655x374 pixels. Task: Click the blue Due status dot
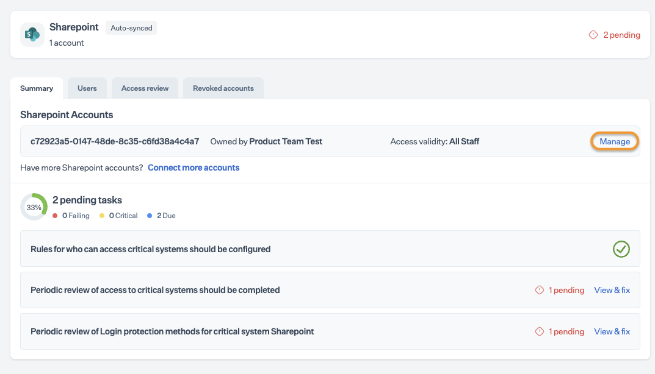click(150, 216)
